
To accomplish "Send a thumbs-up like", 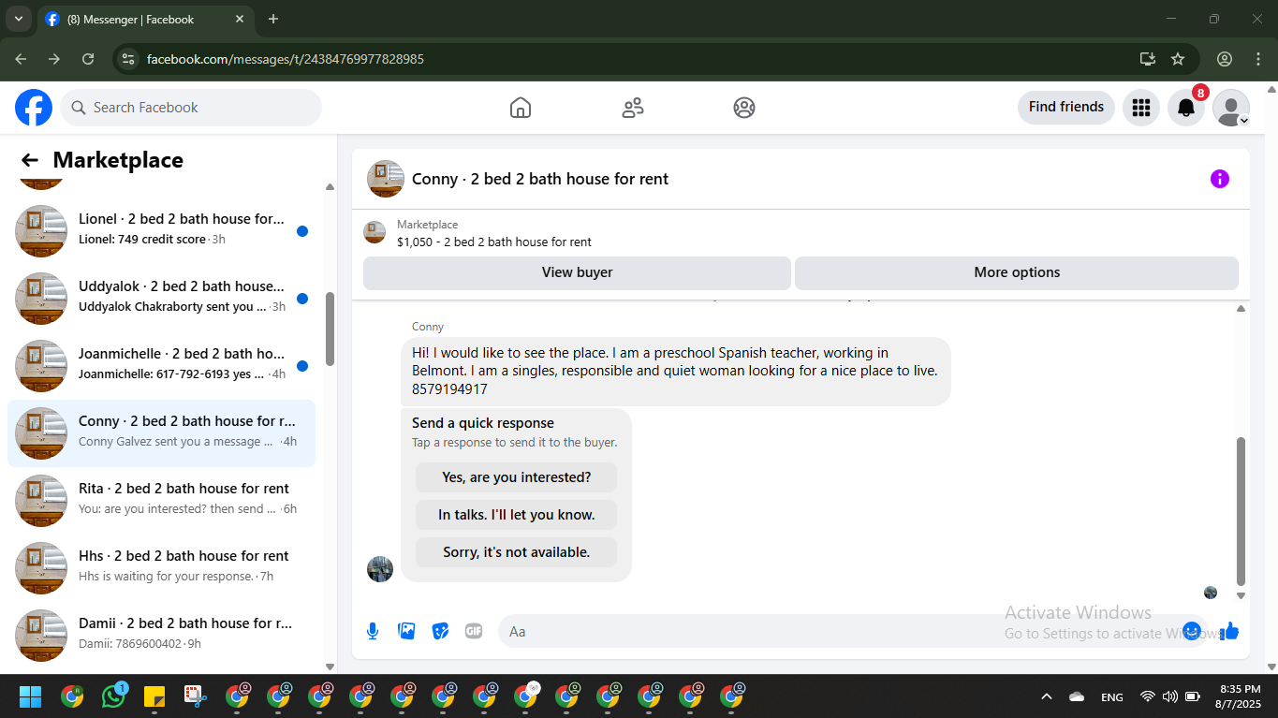I will (1229, 631).
